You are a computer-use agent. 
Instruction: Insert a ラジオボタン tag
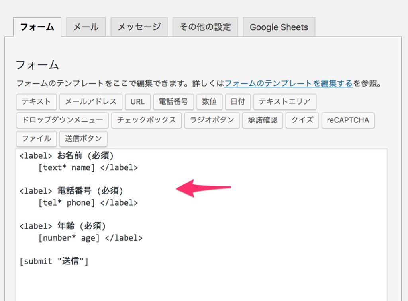(x=212, y=120)
